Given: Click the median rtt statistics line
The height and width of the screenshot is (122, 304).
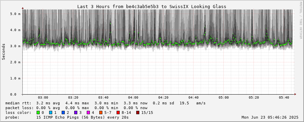Looking at the screenshot, I should (x=105, y=103).
